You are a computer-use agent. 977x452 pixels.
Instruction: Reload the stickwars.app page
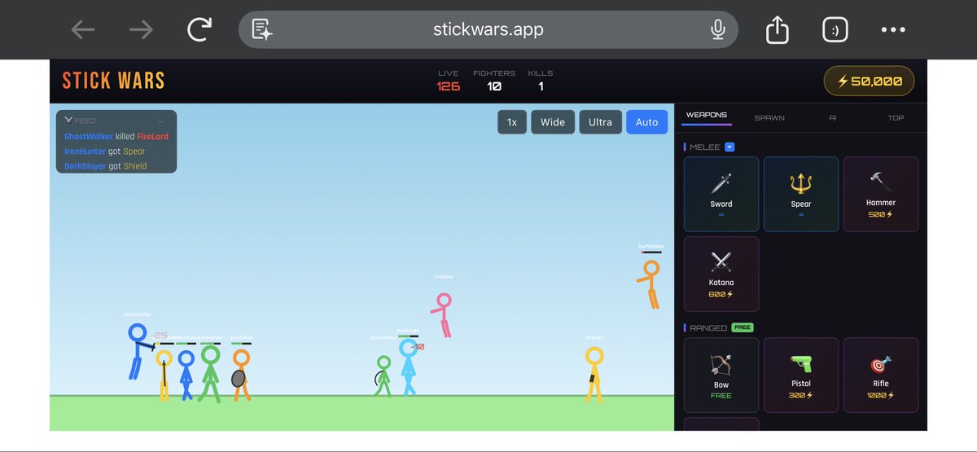coord(199,30)
